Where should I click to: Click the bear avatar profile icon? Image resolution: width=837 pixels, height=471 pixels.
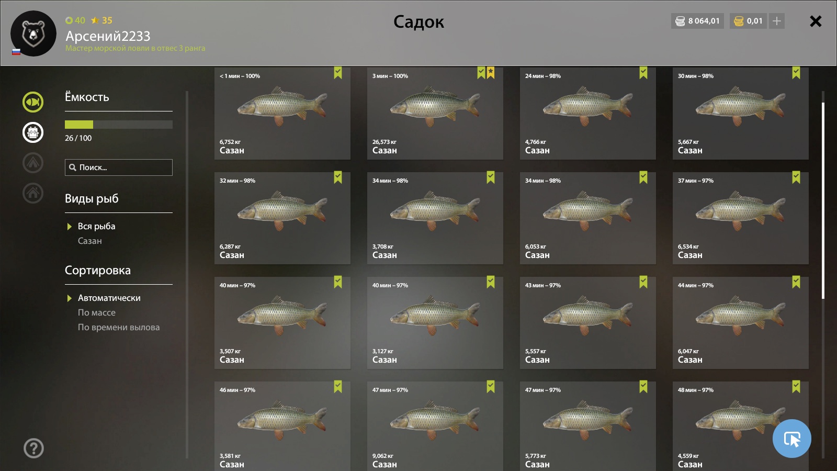pyautogui.click(x=33, y=33)
